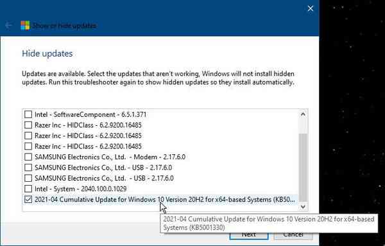This screenshot has width=385, height=246.
Task: Select the Intel - SoftwareComponent - 6.5.1.371 text
Action: tap(90, 114)
